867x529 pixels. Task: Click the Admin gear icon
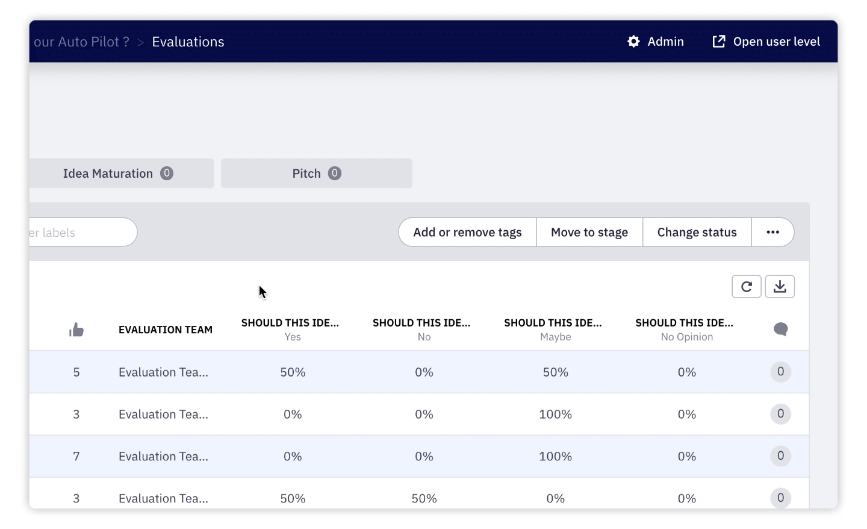(633, 42)
